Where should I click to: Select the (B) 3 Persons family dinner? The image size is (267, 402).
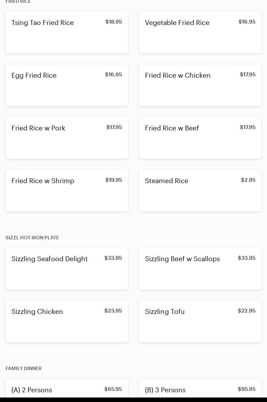coord(200,390)
